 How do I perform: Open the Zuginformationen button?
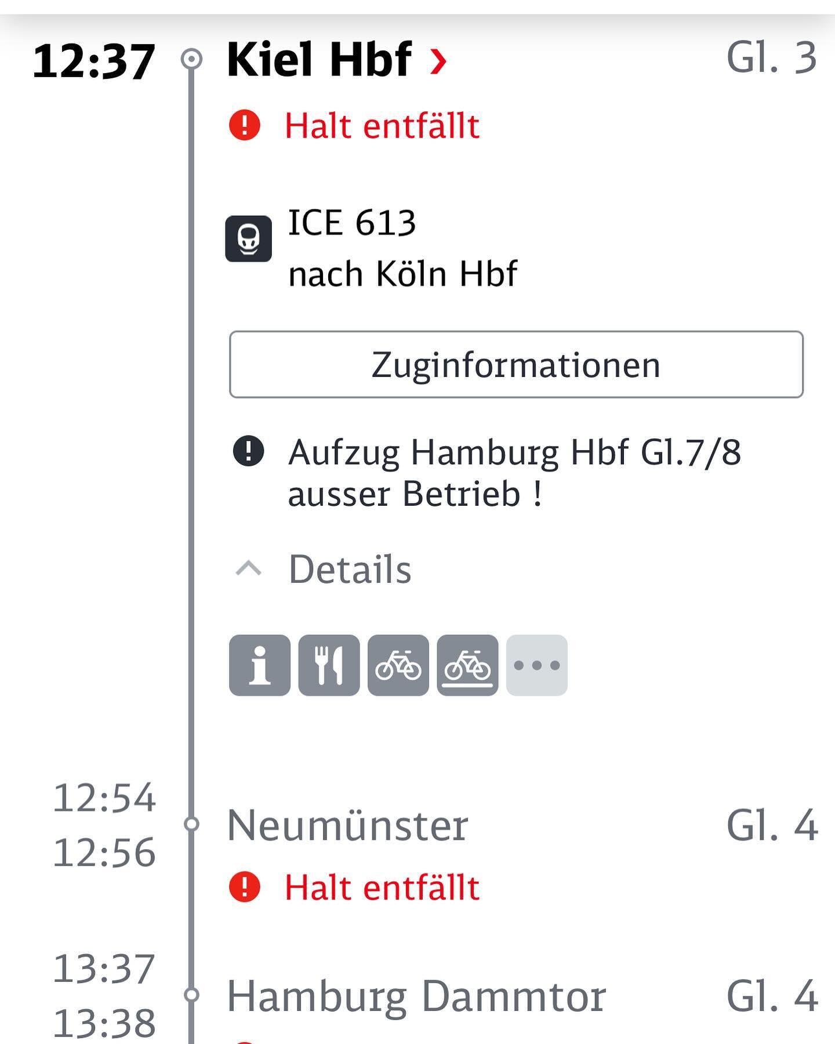(x=516, y=364)
